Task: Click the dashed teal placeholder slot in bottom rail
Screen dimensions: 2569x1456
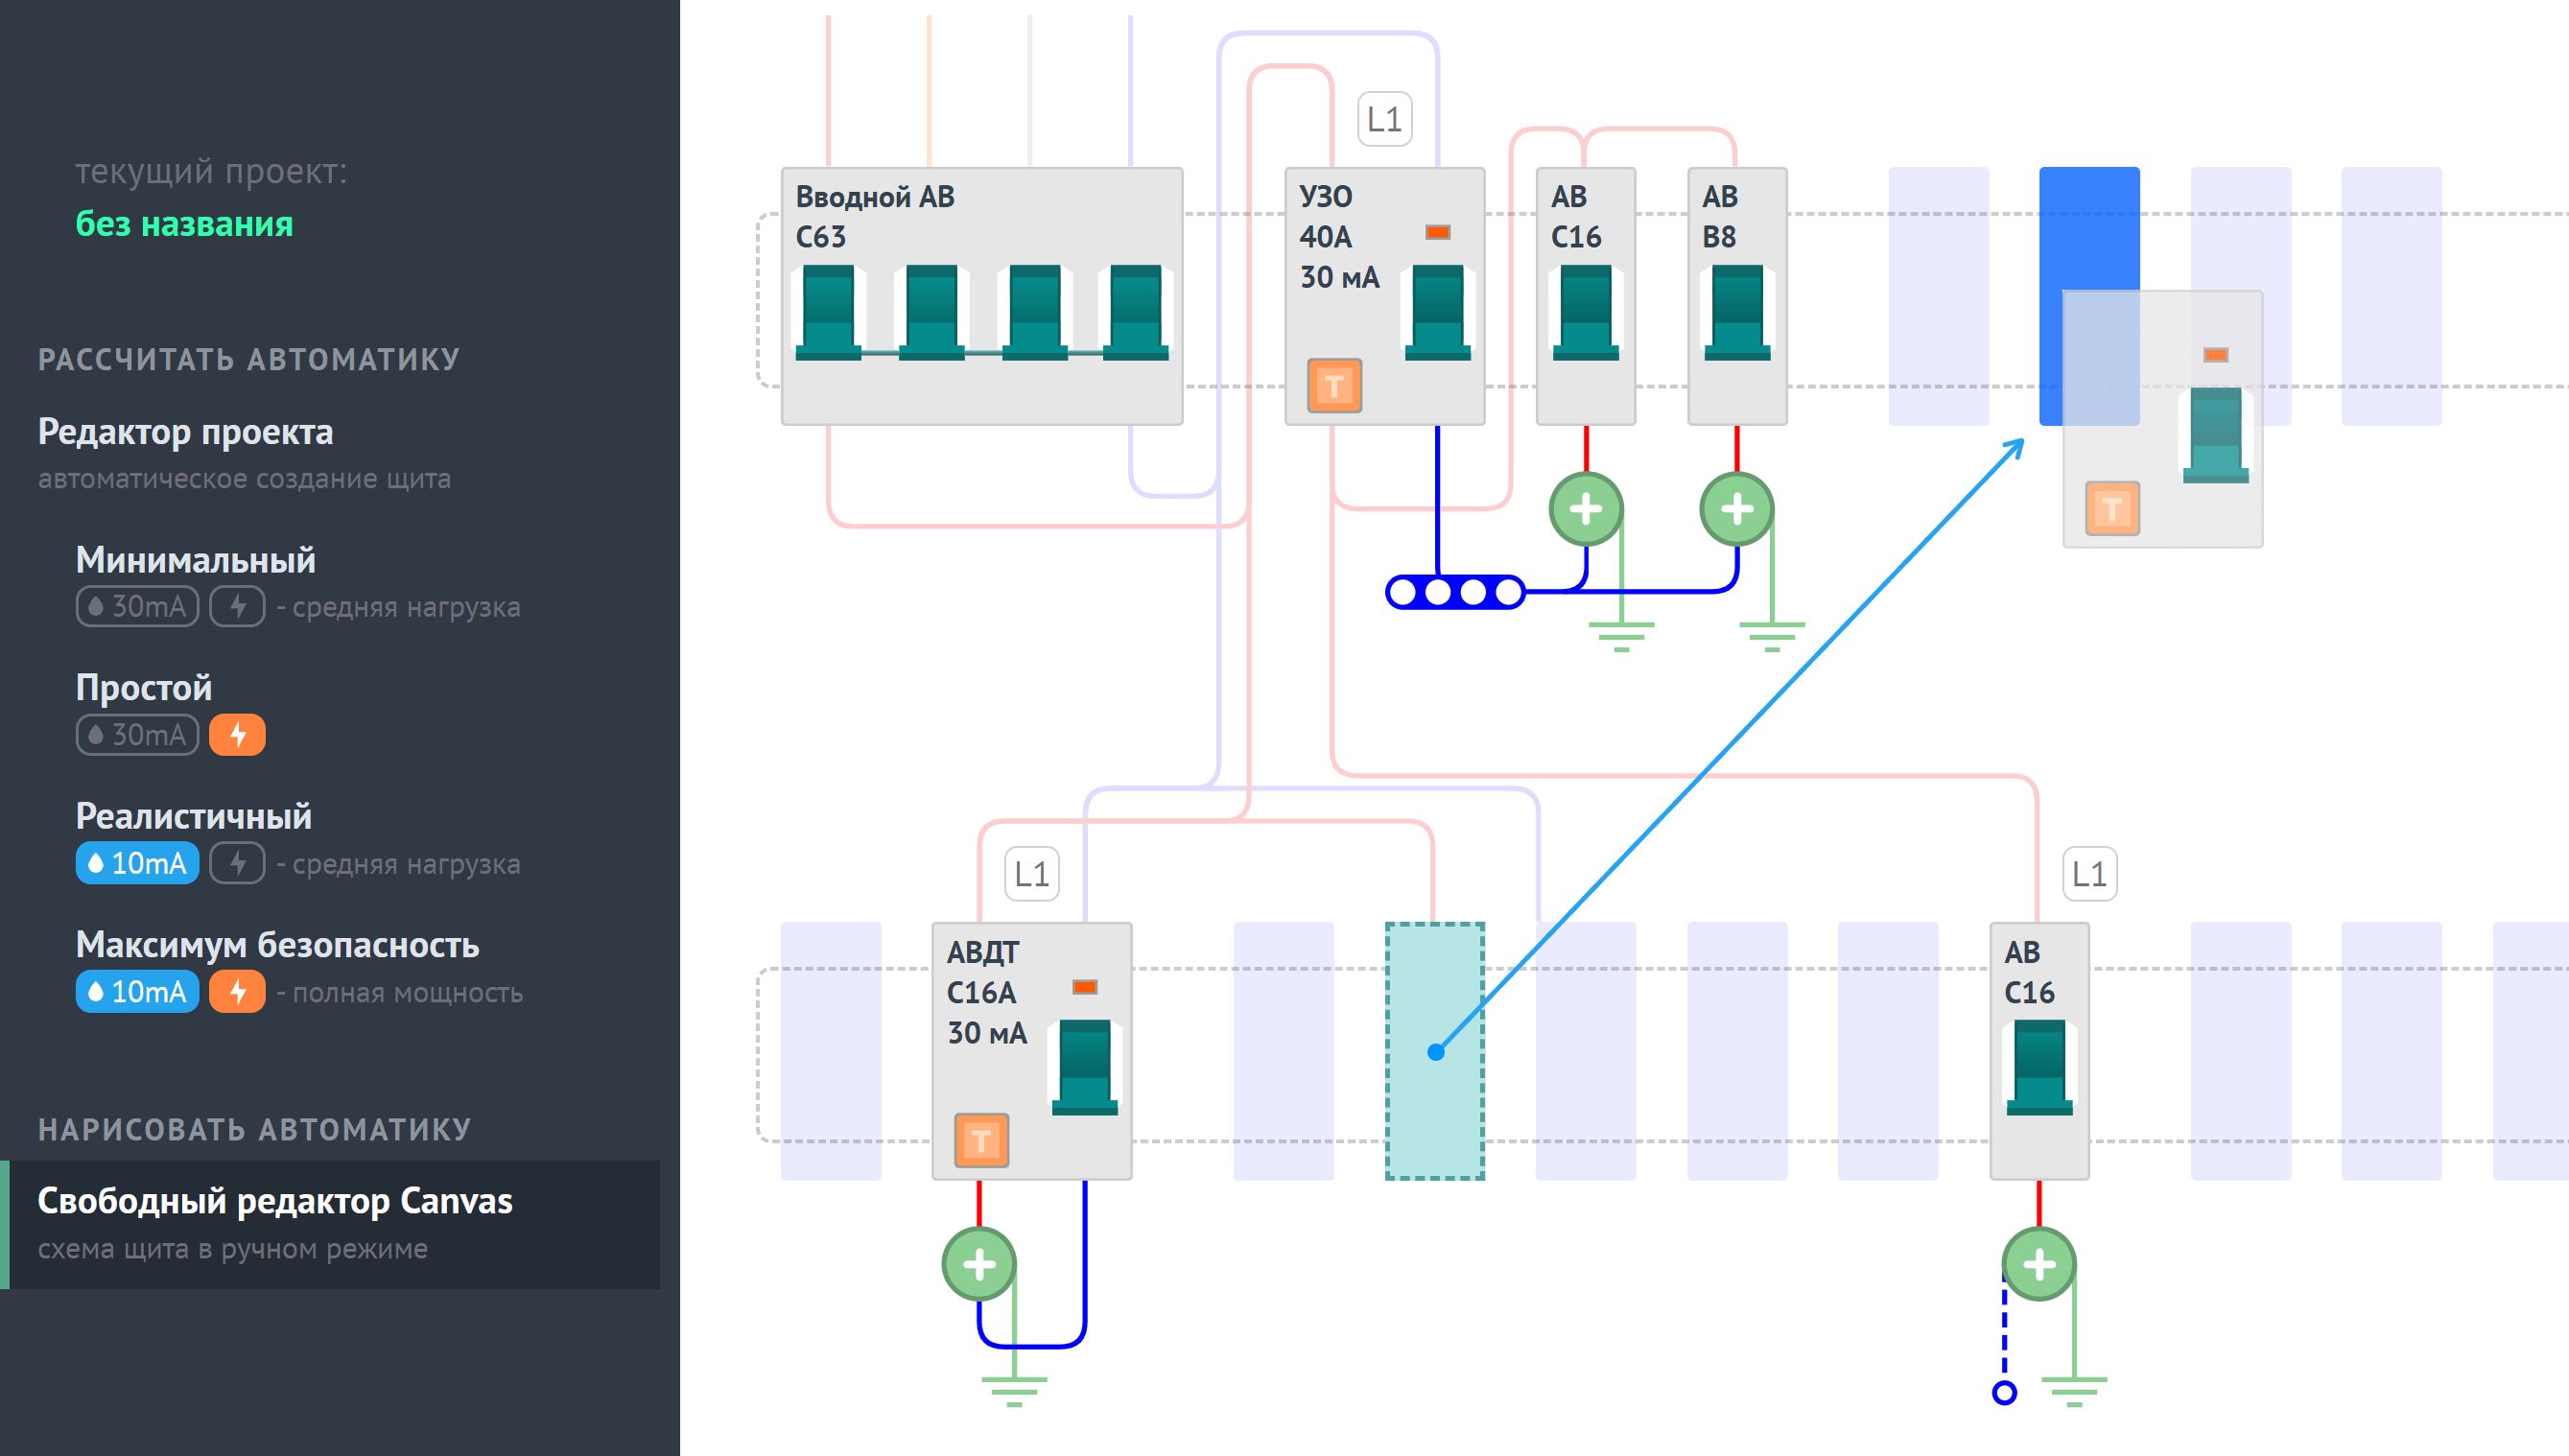Action: coord(1435,1051)
